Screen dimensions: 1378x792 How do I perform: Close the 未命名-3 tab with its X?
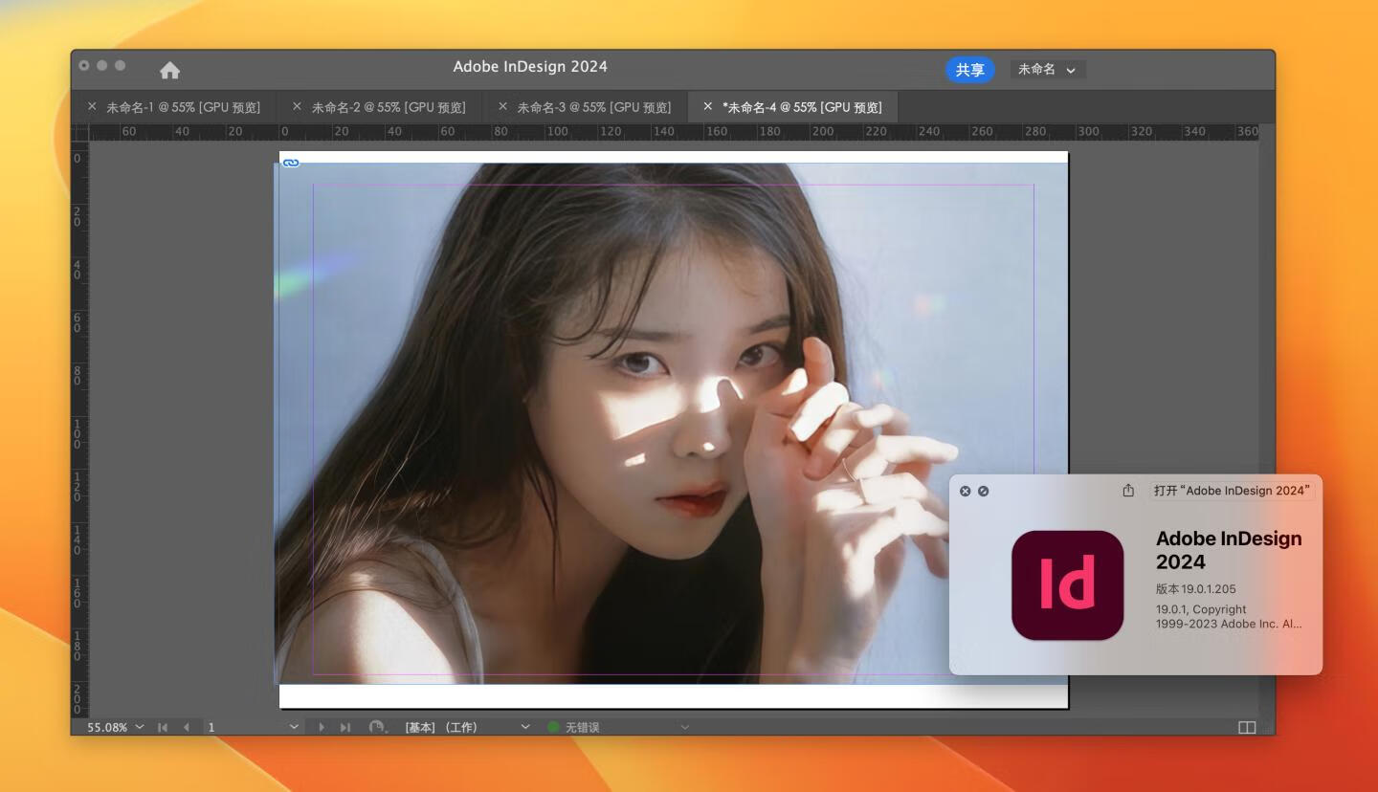502,106
